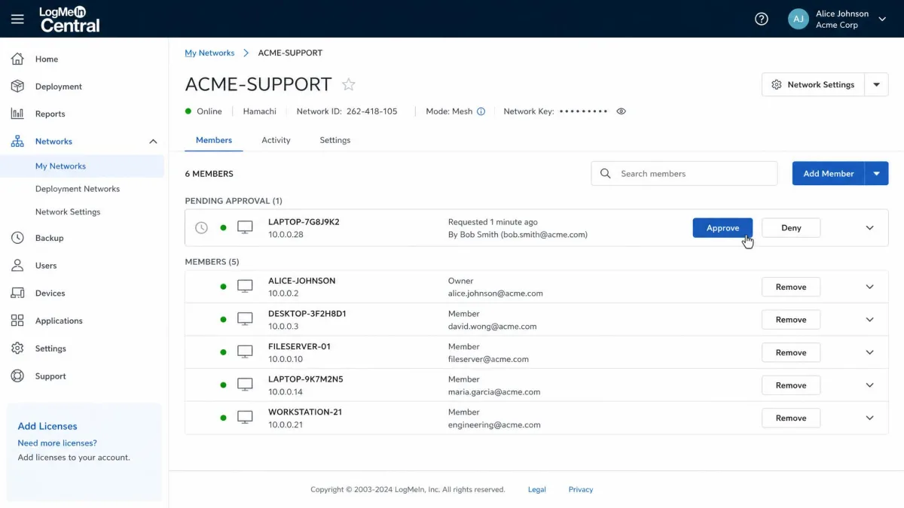Image resolution: width=904 pixels, height=508 pixels.
Task: Approve the LAPTOP-7G8J9K2 request
Action: coord(722,228)
